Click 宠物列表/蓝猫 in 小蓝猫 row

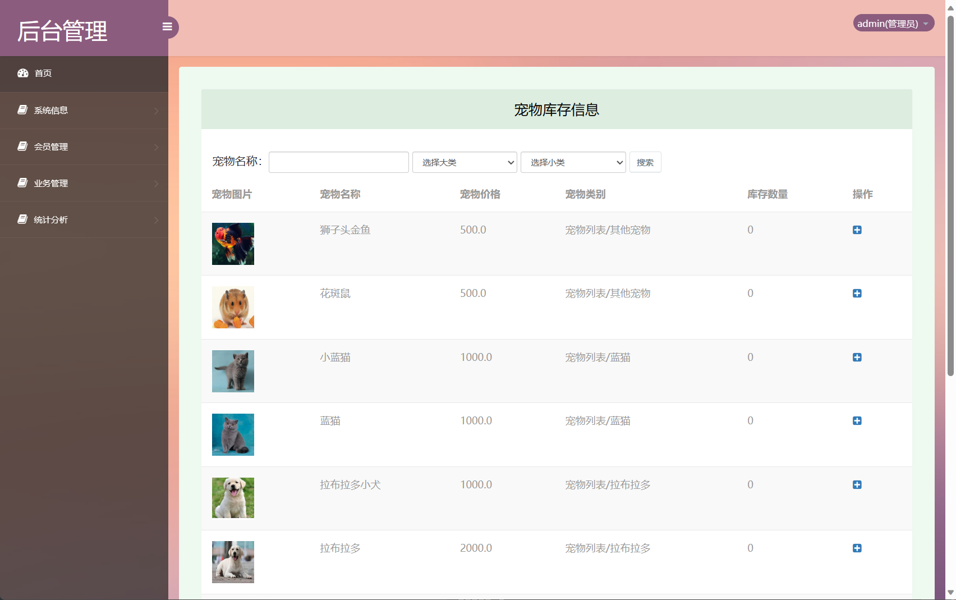click(x=597, y=358)
